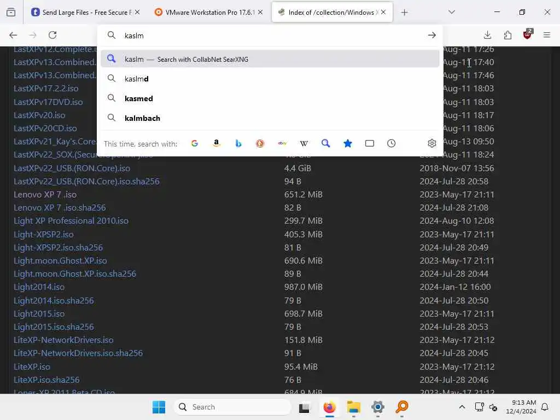The image size is (560, 420).
Task: Open File Explorer from the taskbar
Action: 354,407
